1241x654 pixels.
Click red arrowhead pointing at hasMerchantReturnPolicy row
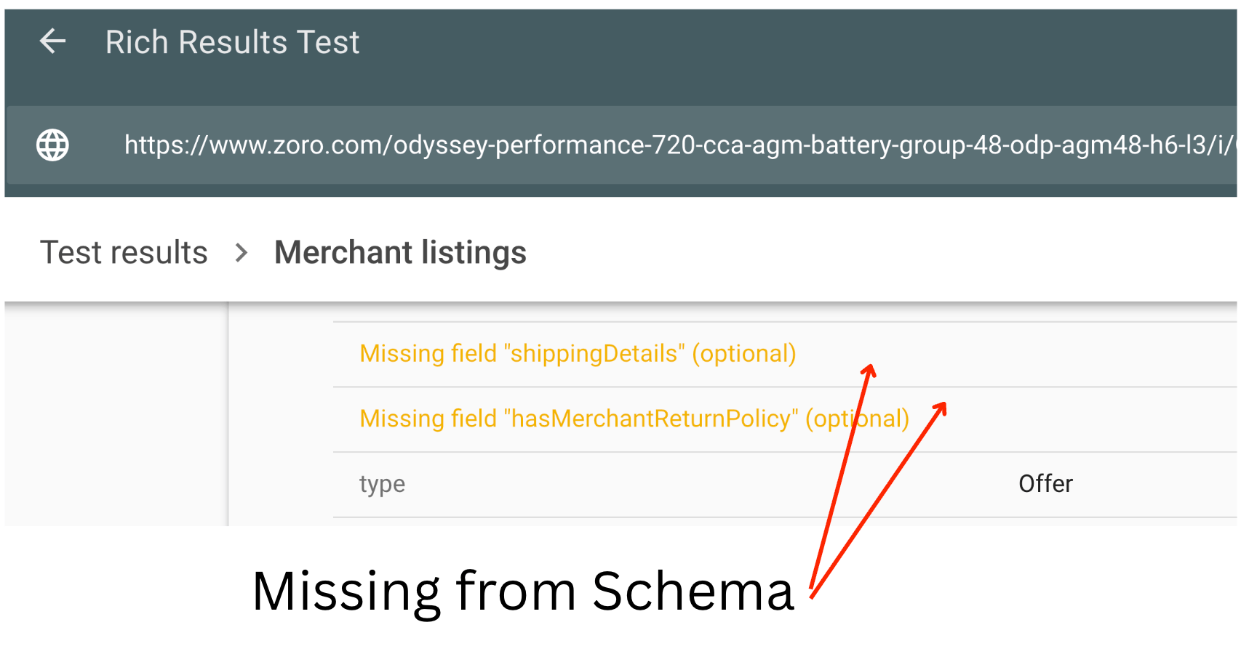[x=941, y=408]
